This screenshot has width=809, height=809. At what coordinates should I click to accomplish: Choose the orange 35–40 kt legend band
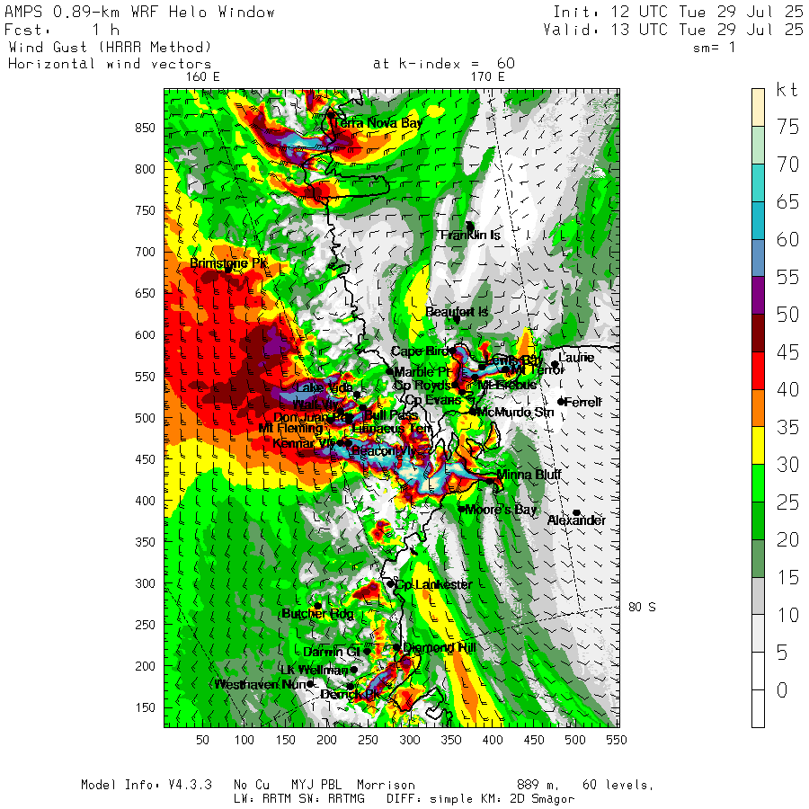[758, 408]
